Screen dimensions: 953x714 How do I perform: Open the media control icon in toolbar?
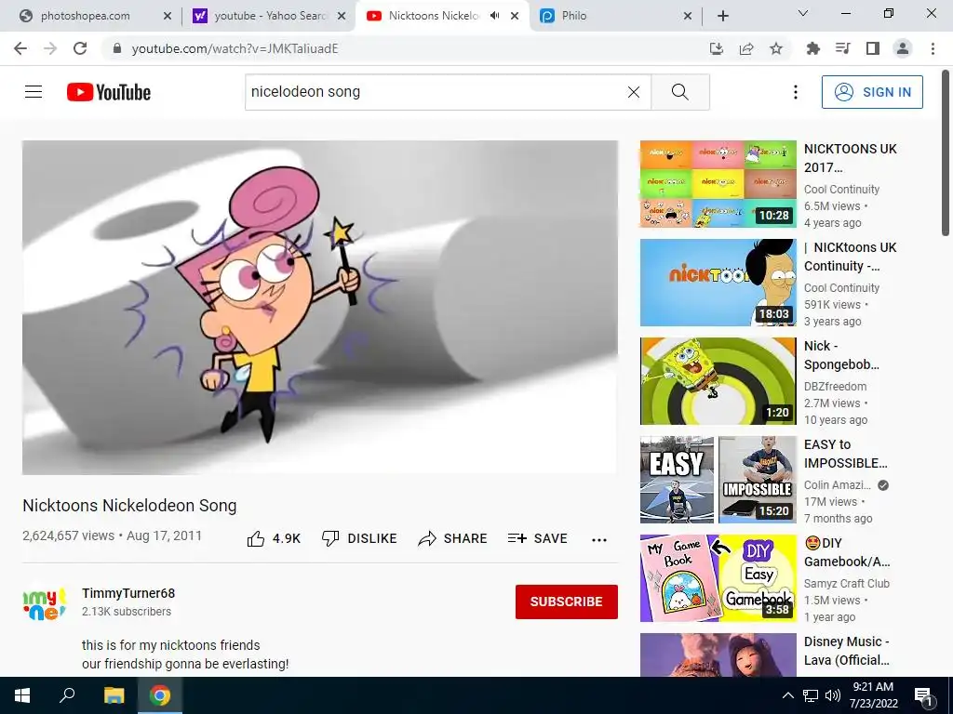[842, 48]
